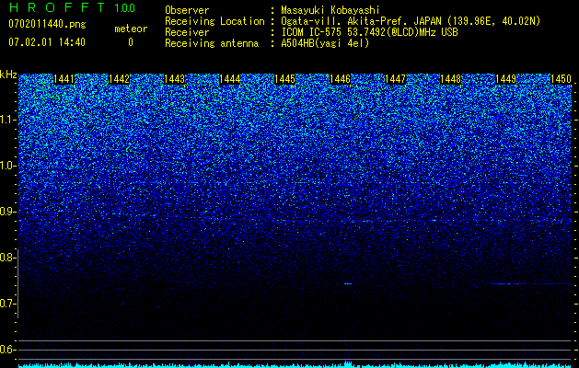Click the Observer label
This screenshot has height=368, width=579.
(187, 10)
